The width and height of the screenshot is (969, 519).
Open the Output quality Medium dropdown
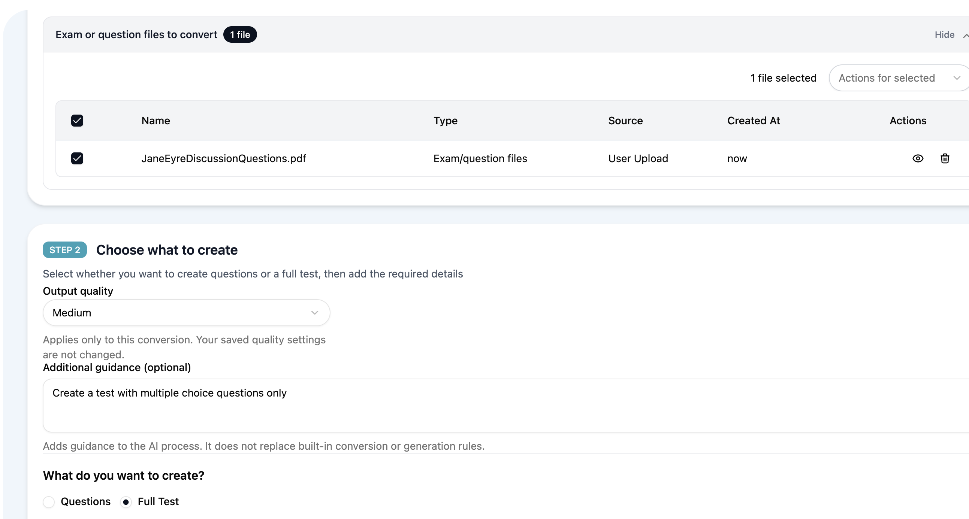187,313
